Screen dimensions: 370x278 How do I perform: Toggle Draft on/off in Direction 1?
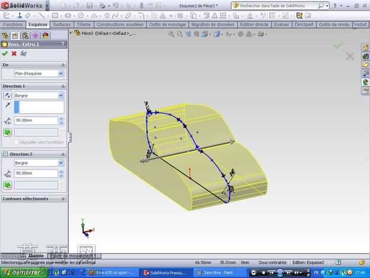8,132
